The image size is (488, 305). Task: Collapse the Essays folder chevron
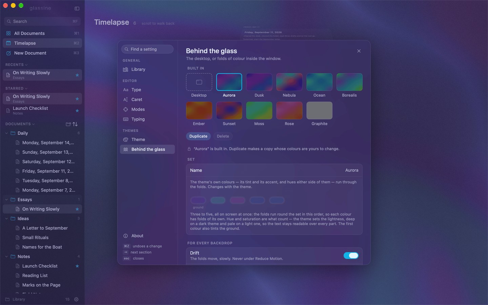click(x=6, y=200)
